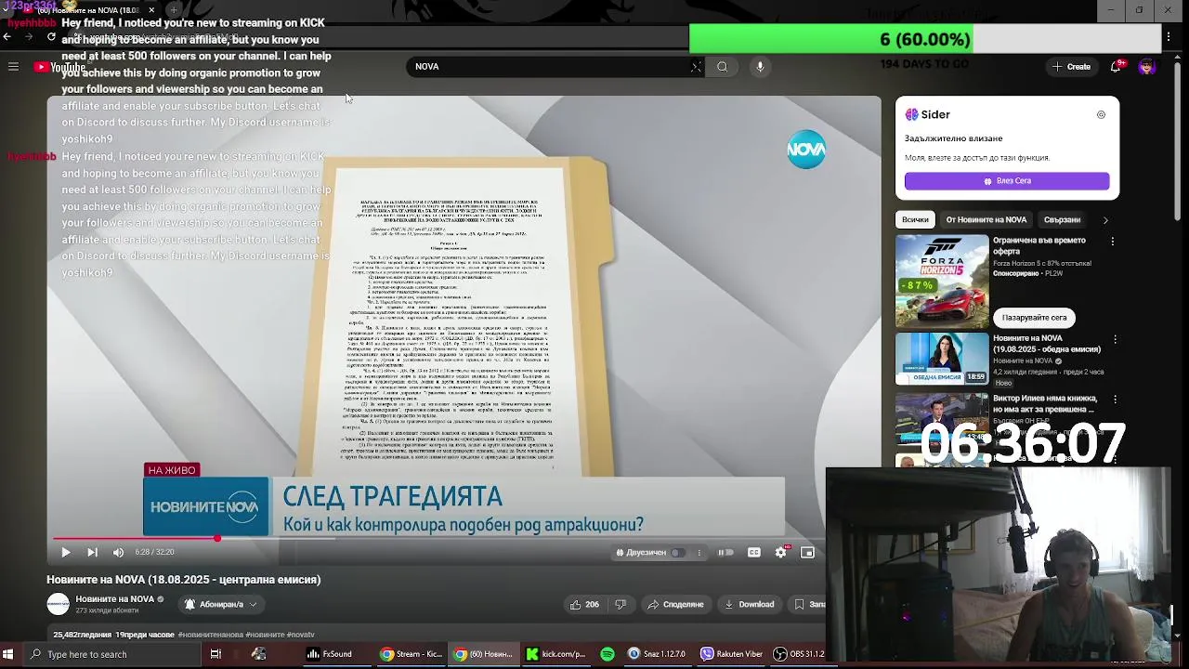Skip to the next video
Image resolution: width=1189 pixels, height=669 pixels.
click(92, 553)
